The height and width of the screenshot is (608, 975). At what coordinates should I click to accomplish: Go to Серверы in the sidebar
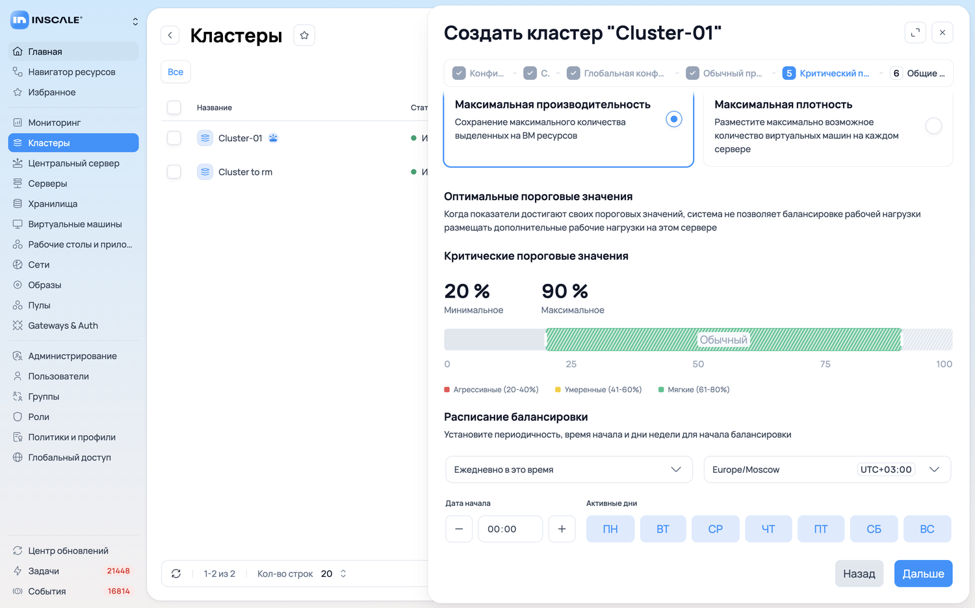(73, 183)
